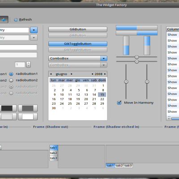
Task: Select radiobutton2
Action: (x=23, y=80)
